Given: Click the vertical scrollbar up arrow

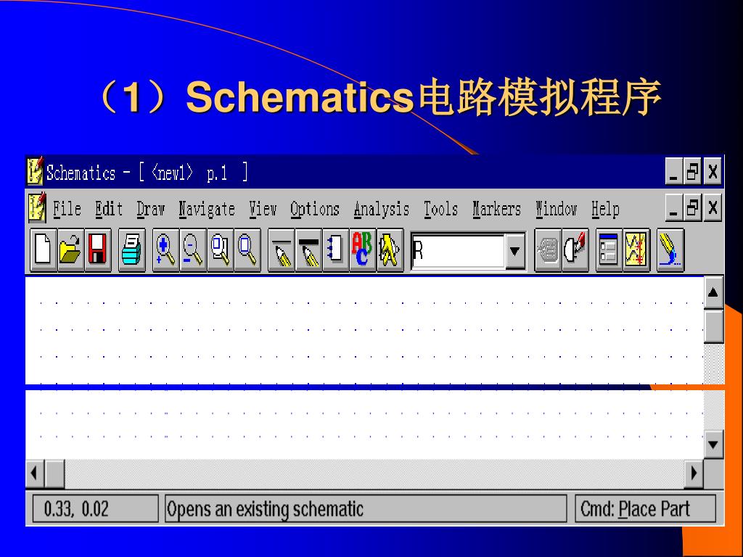Looking at the screenshot, I should click(713, 292).
